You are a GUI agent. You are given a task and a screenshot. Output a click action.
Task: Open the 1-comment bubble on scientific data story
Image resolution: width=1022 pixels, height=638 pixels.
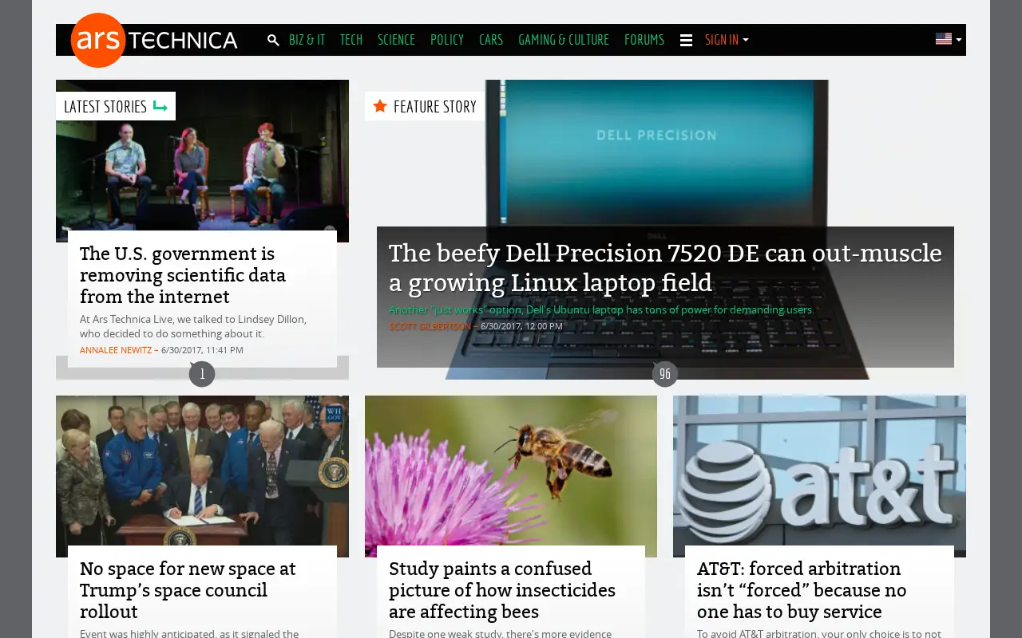[202, 373]
